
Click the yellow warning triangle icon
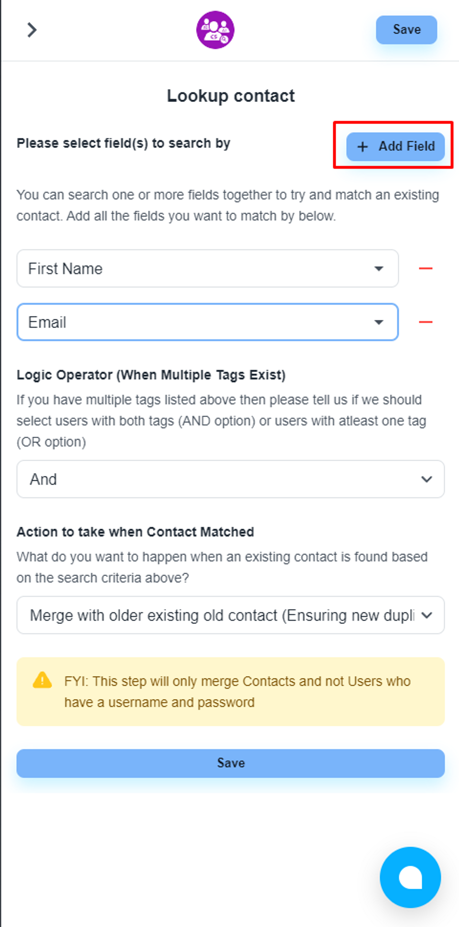(x=42, y=680)
